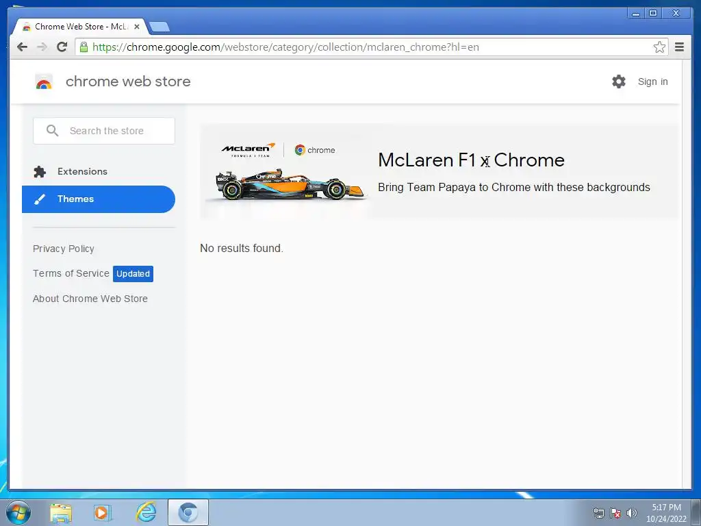Click the No results found message
The image size is (701, 526).
point(242,248)
